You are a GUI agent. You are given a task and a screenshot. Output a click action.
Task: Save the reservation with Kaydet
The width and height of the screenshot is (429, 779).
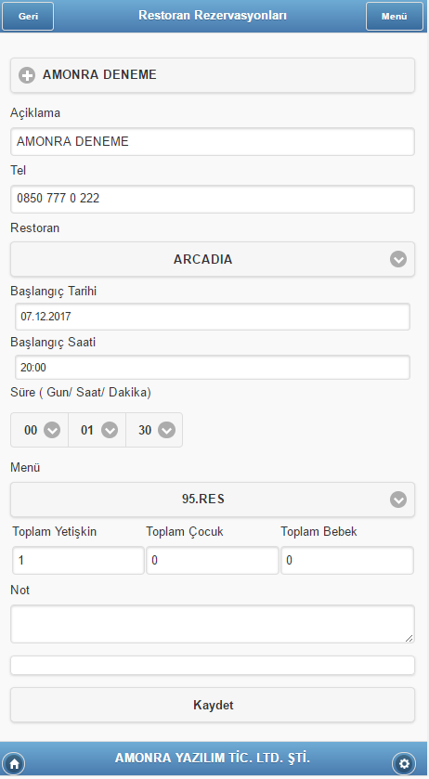[213, 705]
